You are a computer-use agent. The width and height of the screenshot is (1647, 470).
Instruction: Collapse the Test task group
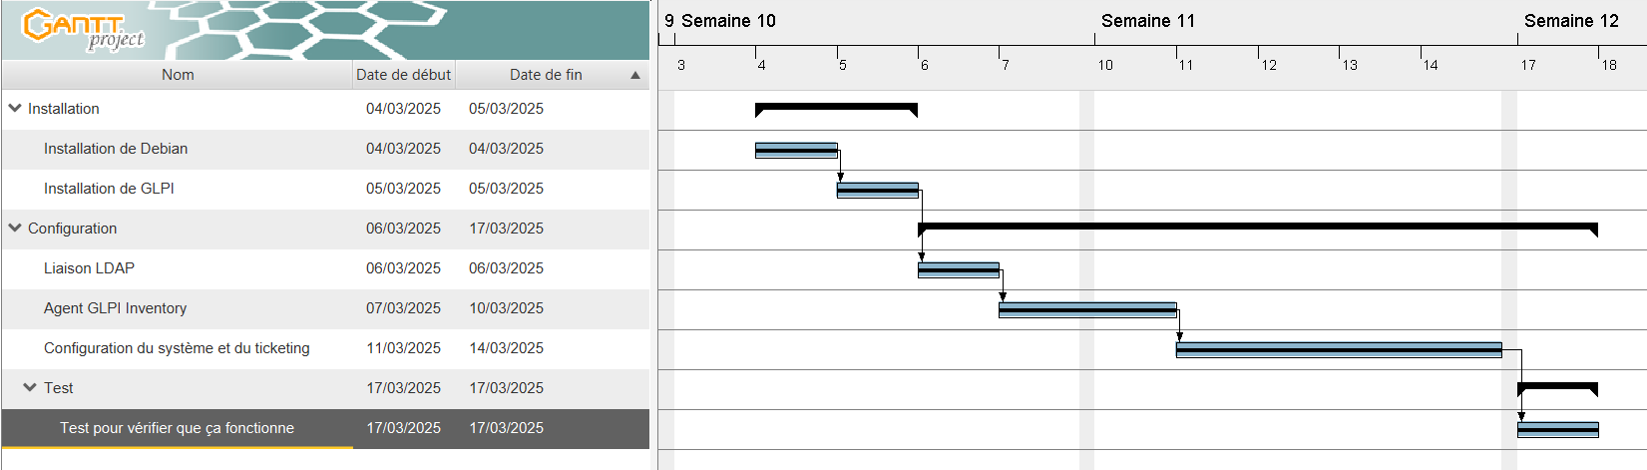[x=30, y=387]
